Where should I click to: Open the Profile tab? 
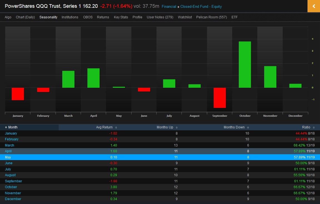pyautogui.click(x=137, y=17)
